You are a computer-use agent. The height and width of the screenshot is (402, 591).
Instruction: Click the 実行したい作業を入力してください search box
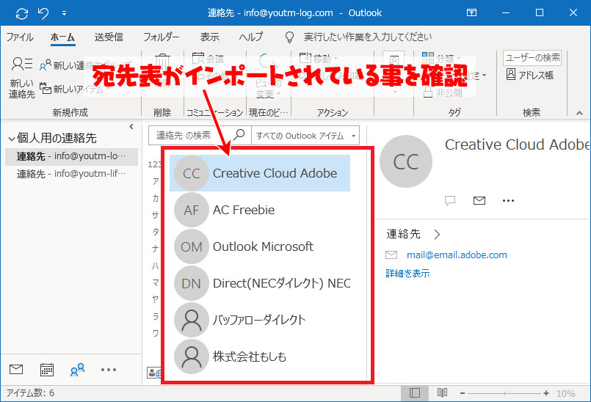click(368, 37)
